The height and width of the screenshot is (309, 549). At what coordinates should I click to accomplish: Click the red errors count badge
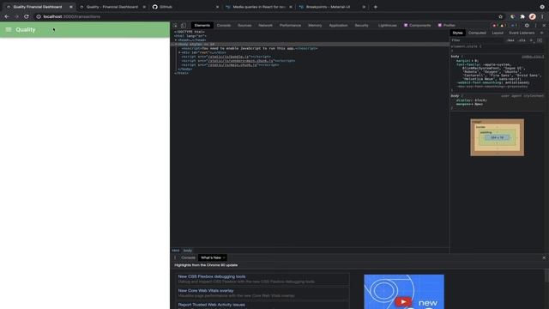[x=496, y=25]
